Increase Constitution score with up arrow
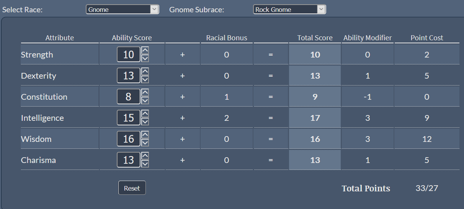The height and width of the screenshot is (209, 464). (145, 93)
